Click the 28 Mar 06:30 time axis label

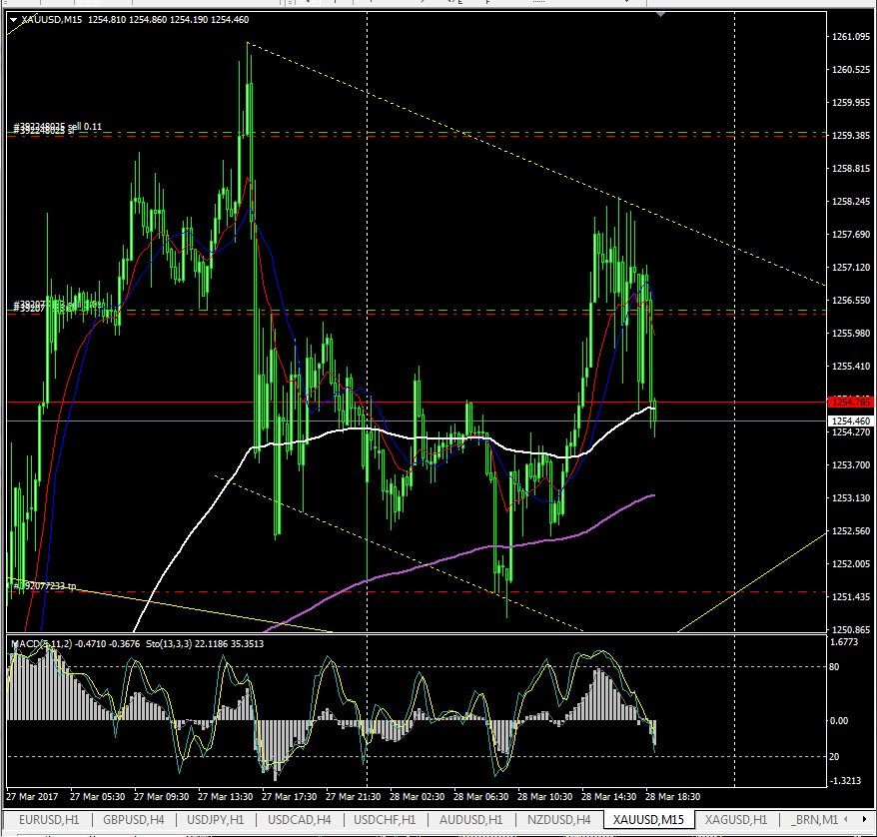click(x=481, y=797)
